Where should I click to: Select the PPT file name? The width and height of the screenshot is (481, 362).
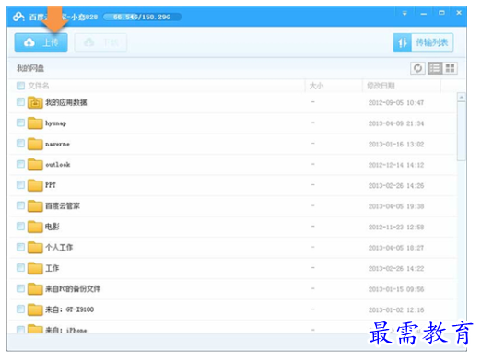click(51, 185)
